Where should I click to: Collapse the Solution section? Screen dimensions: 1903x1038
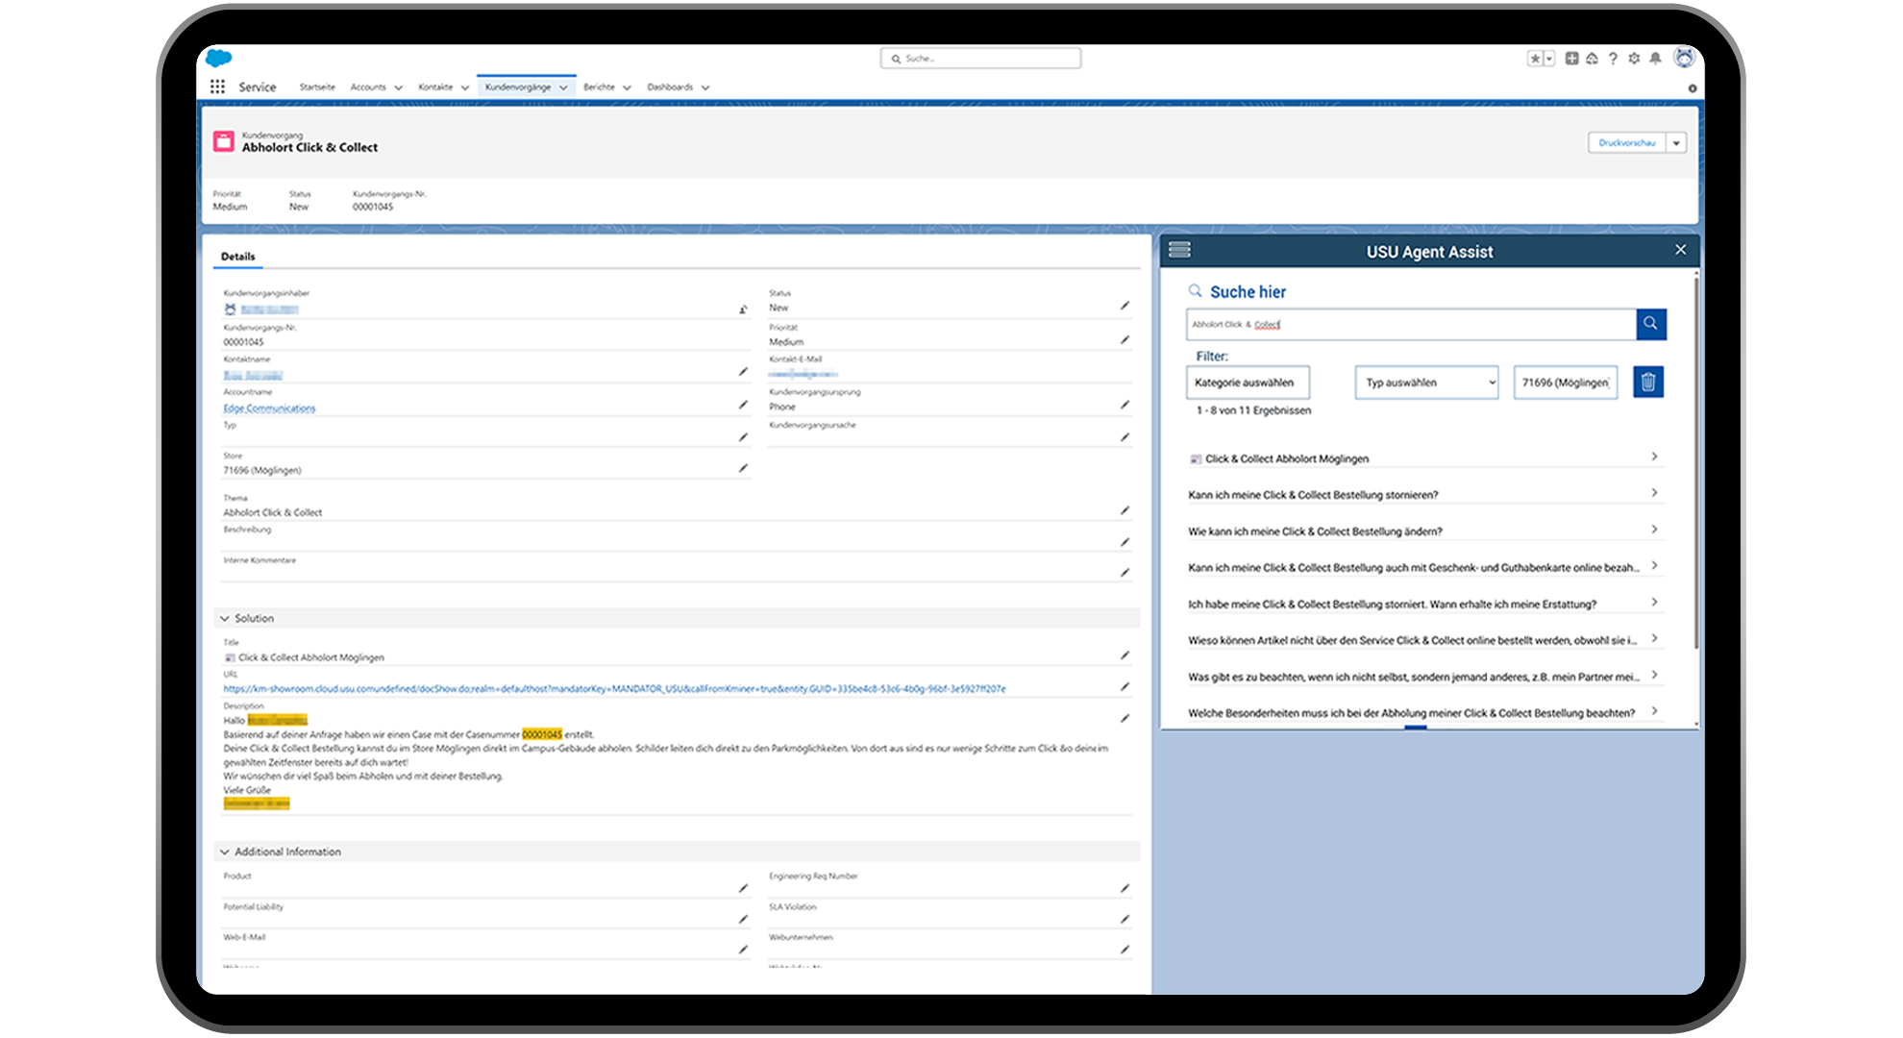click(225, 619)
